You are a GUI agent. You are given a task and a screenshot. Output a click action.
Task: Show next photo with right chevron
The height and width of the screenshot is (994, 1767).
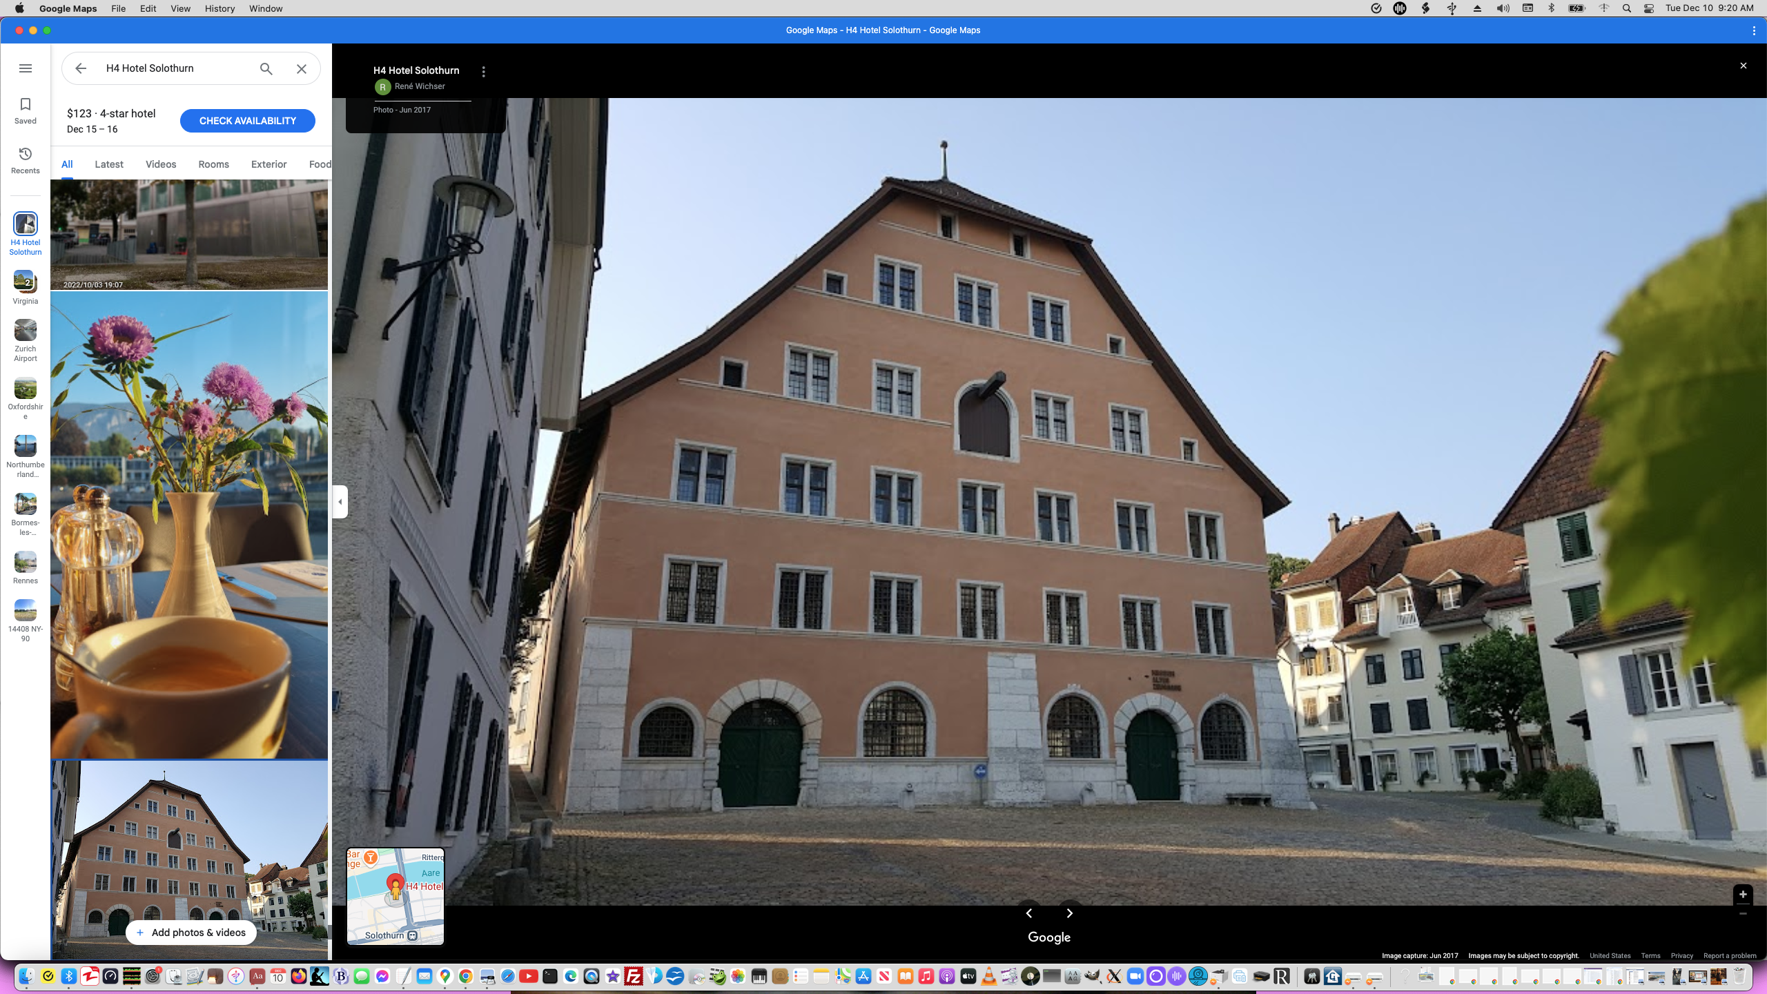(x=1069, y=913)
